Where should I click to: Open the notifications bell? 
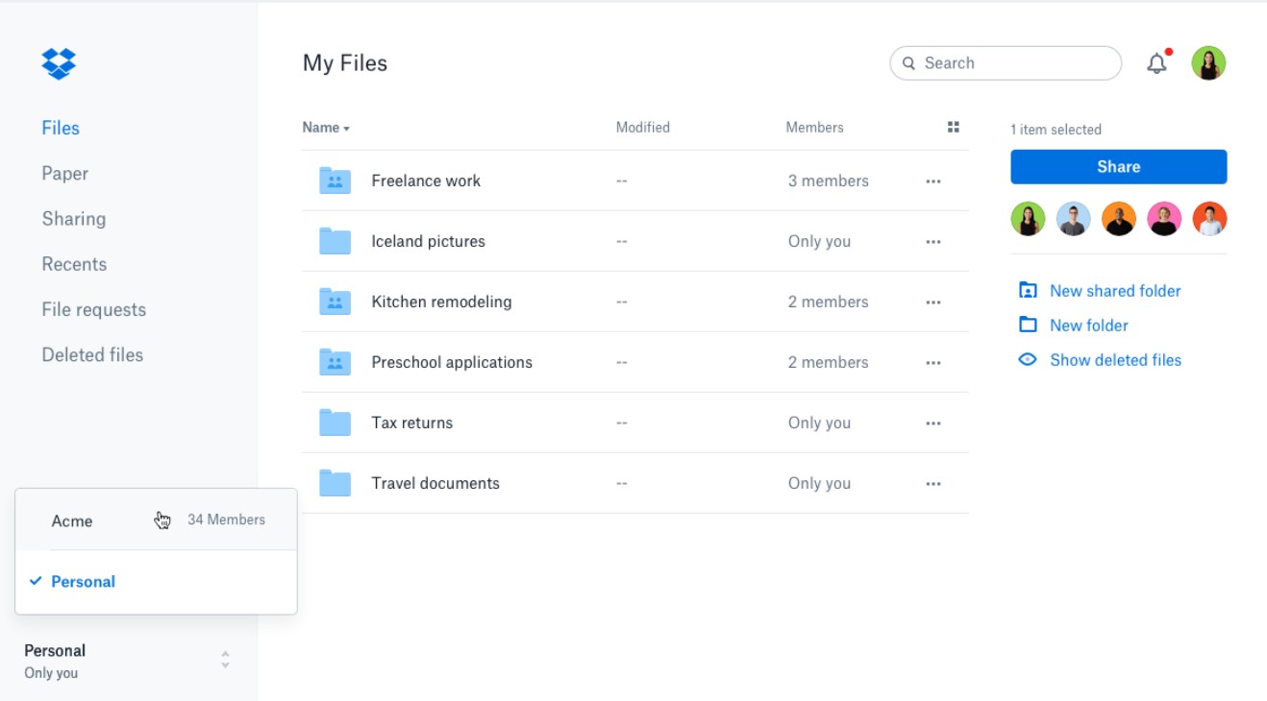point(1156,63)
